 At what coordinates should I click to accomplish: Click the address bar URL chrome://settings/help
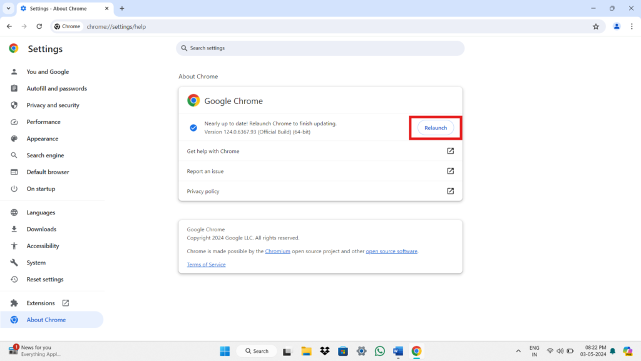pos(116,26)
